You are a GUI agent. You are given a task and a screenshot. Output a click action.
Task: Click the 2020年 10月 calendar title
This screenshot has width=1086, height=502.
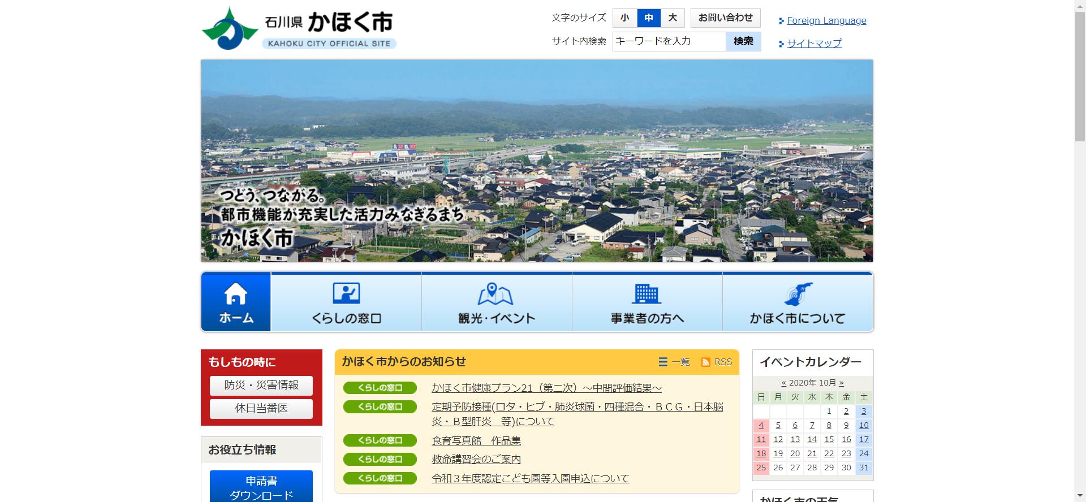(812, 383)
